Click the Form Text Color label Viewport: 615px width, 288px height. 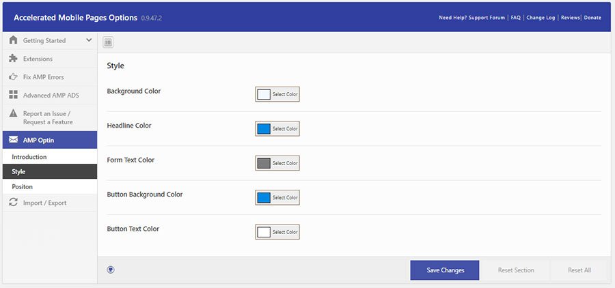click(x=131, y=160)
